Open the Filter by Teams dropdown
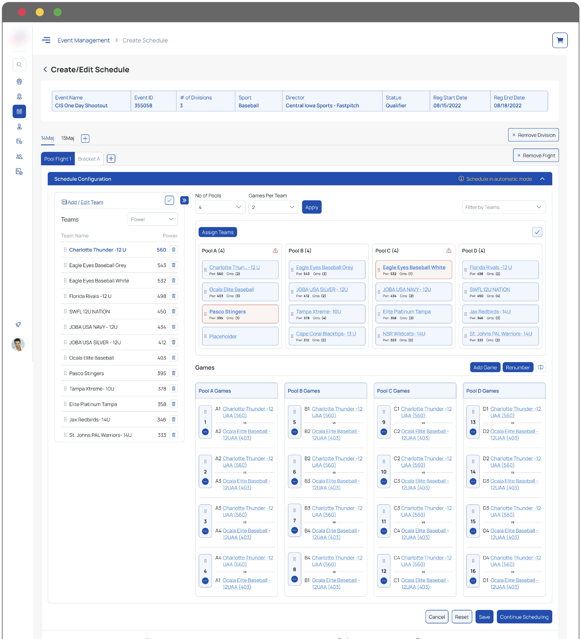This screenshot has height=639, width=581. coord(503,207)
